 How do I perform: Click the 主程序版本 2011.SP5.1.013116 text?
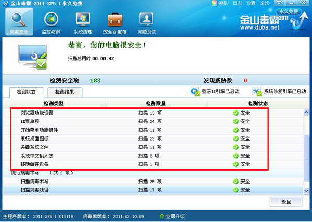coord(38,216)
